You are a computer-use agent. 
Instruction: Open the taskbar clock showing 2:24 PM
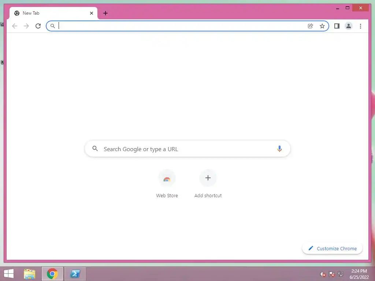(359, 274)
